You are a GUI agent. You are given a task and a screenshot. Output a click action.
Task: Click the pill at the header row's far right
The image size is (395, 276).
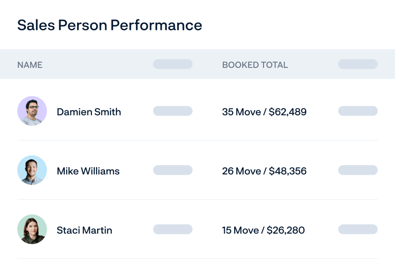(358, 64)
